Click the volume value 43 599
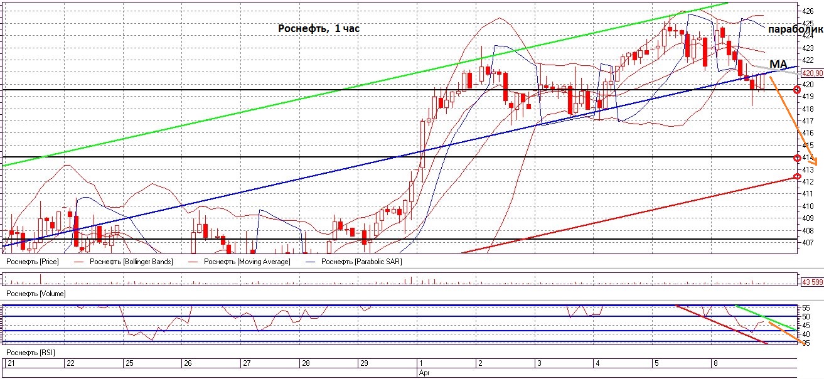 pyautogui.click(x=812, y=282)
